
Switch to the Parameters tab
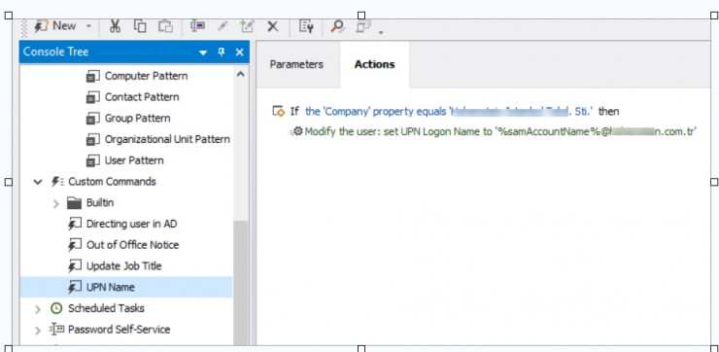click(296, 65)
